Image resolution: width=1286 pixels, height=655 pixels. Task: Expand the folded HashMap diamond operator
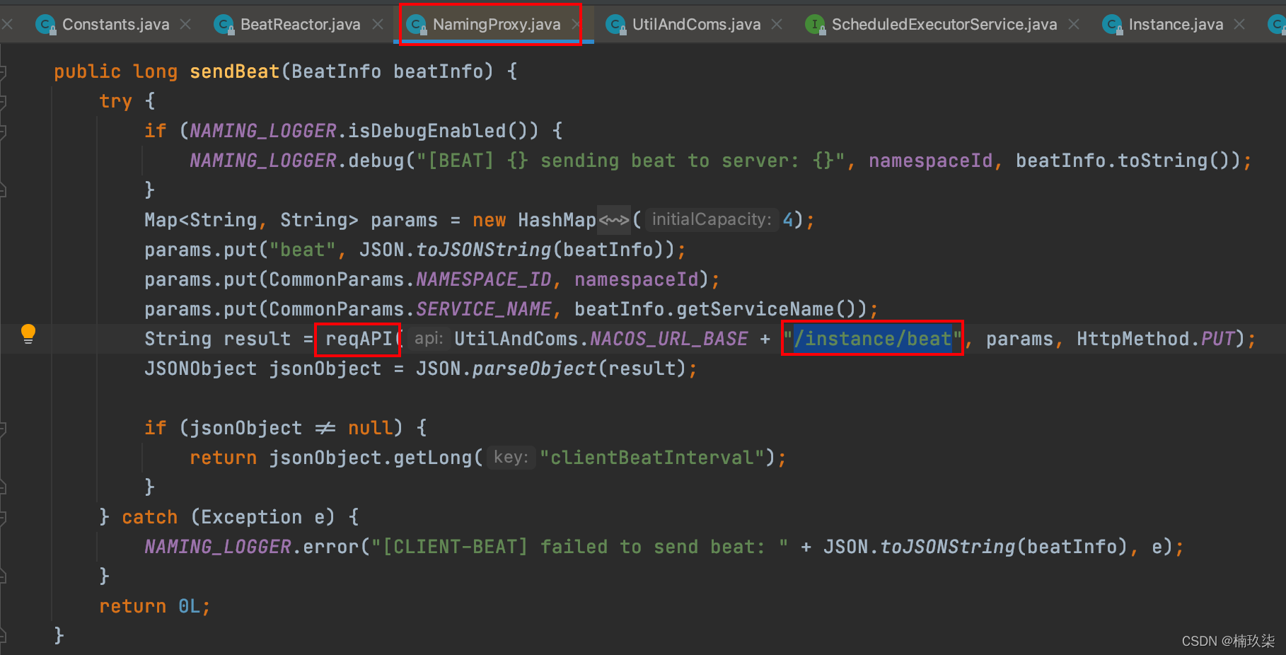click(x=614, y=220)
